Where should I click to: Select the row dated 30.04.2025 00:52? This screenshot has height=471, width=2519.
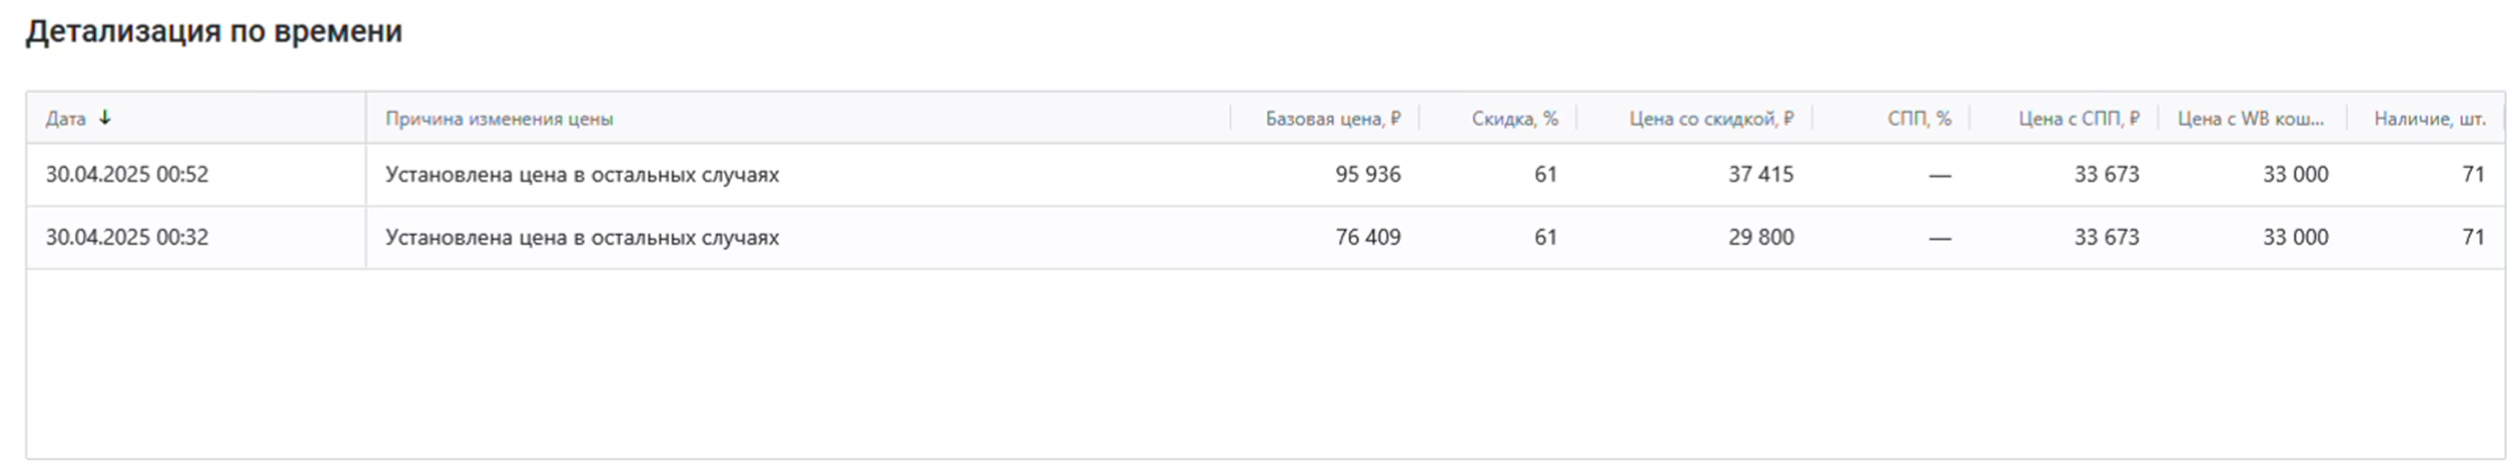coord(1265,175)
